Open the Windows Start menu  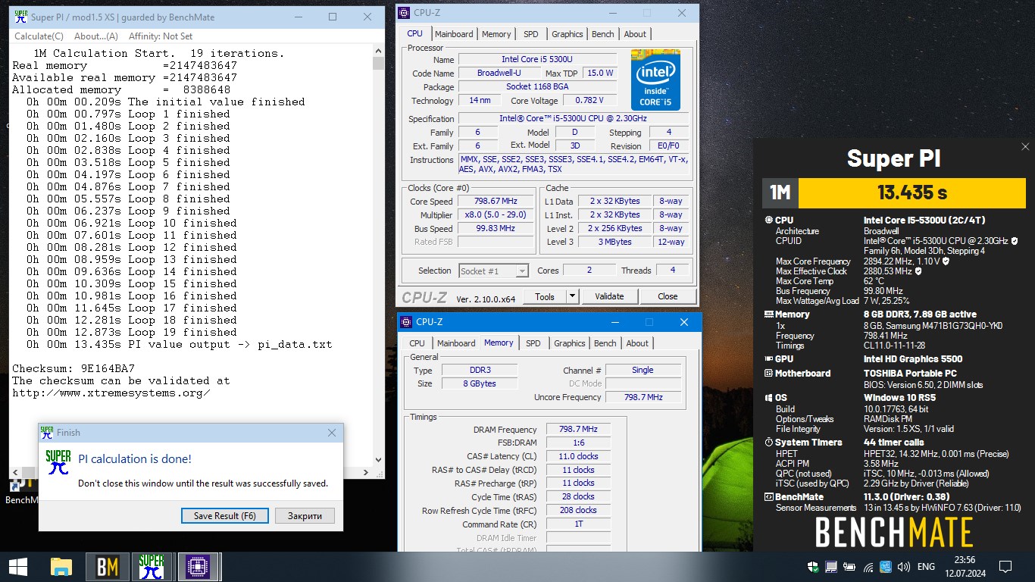[x=18, y=566]
